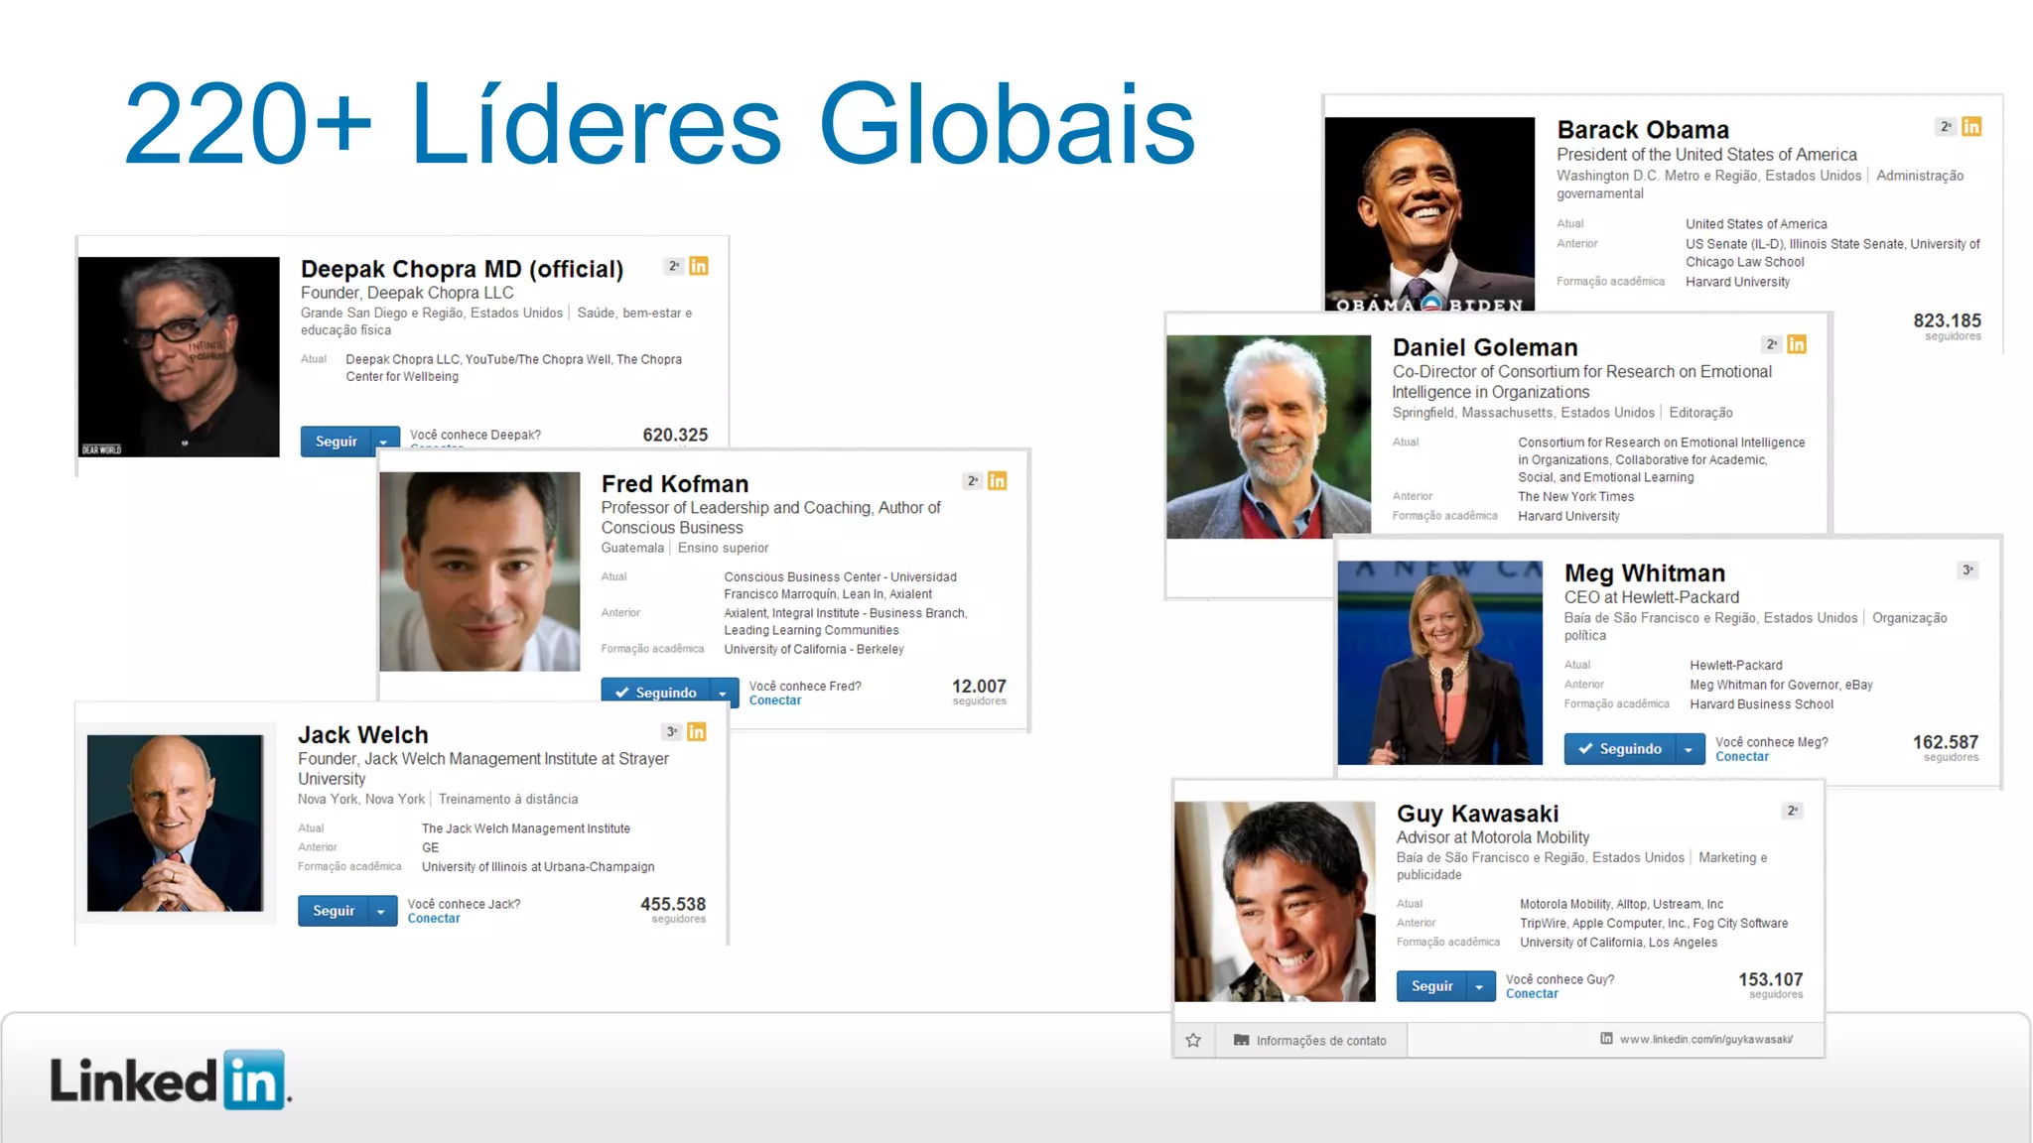Click the star icon below Guy Kawasaki card
The image size is (2033, 1143).
(1193, 1040)
